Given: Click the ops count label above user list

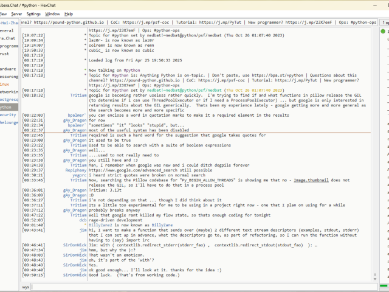Looking at the screenshot, I should tap(385, 22).
